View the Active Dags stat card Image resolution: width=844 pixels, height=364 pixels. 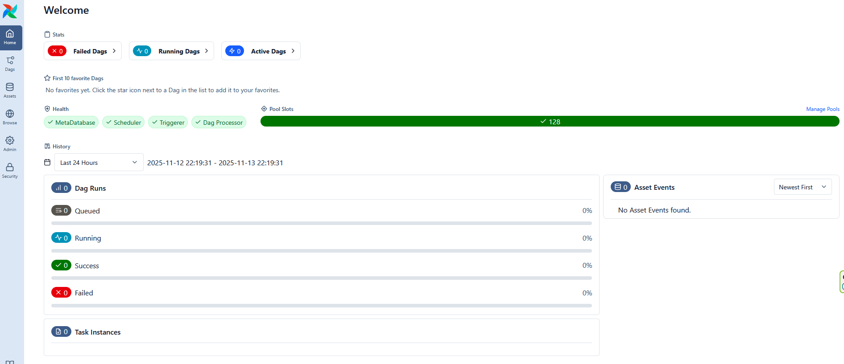click(x=261, y=51)
